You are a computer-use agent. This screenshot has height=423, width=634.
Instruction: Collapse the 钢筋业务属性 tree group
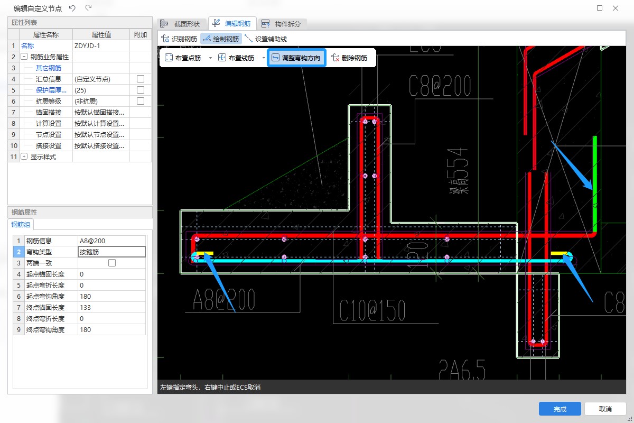tap(24, 57)
